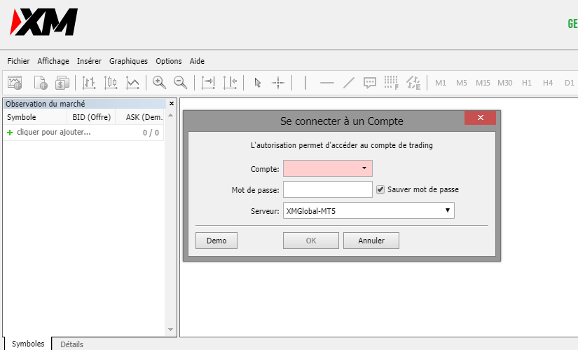Open the Fichier menu
This screenshot has height=350, width=578.
click(18, 61)
